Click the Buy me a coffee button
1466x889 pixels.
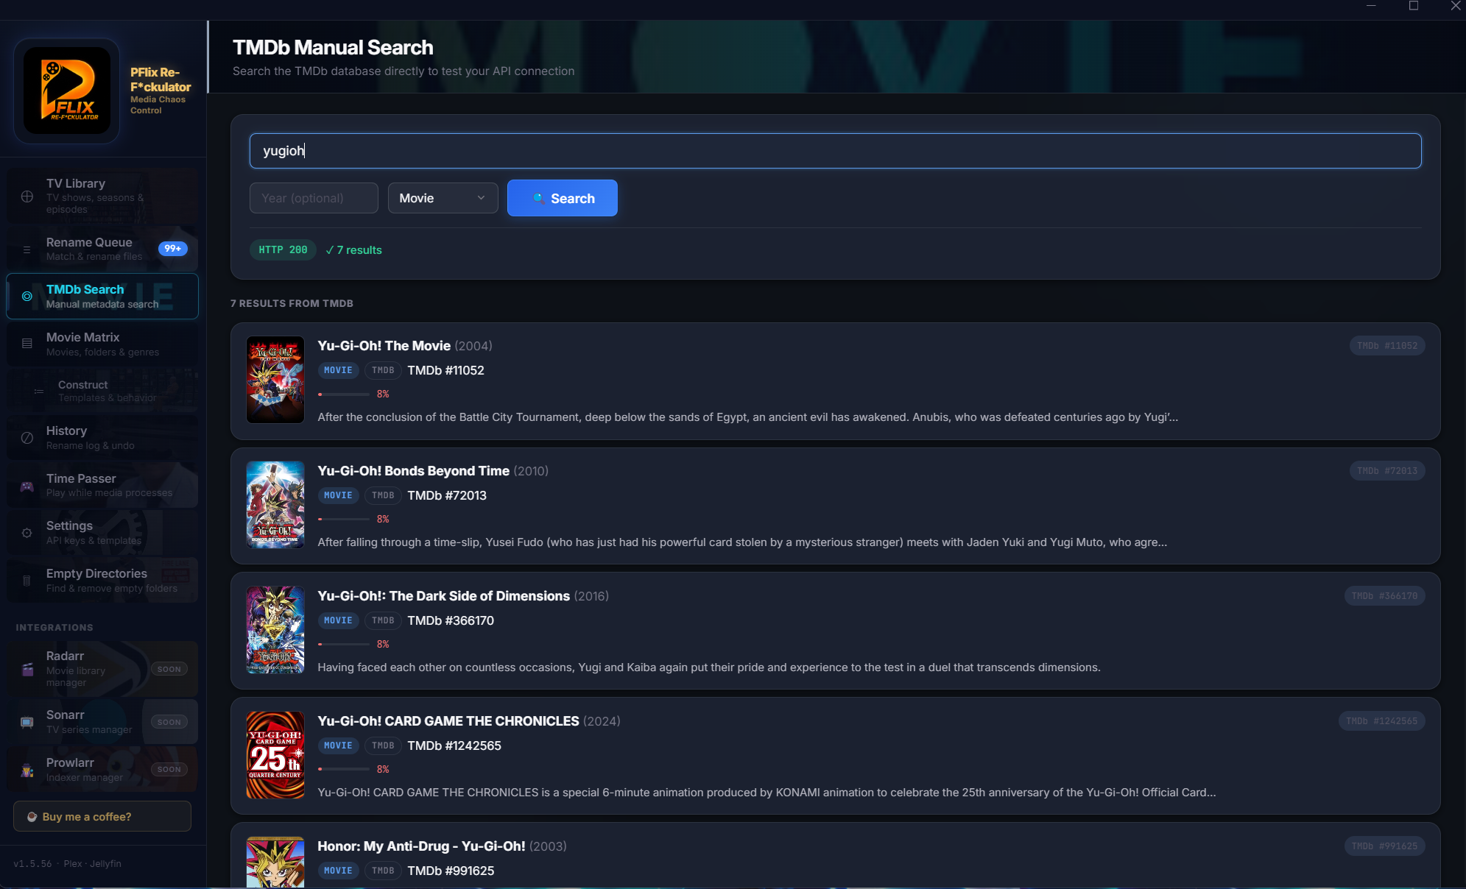coord(102,817)
